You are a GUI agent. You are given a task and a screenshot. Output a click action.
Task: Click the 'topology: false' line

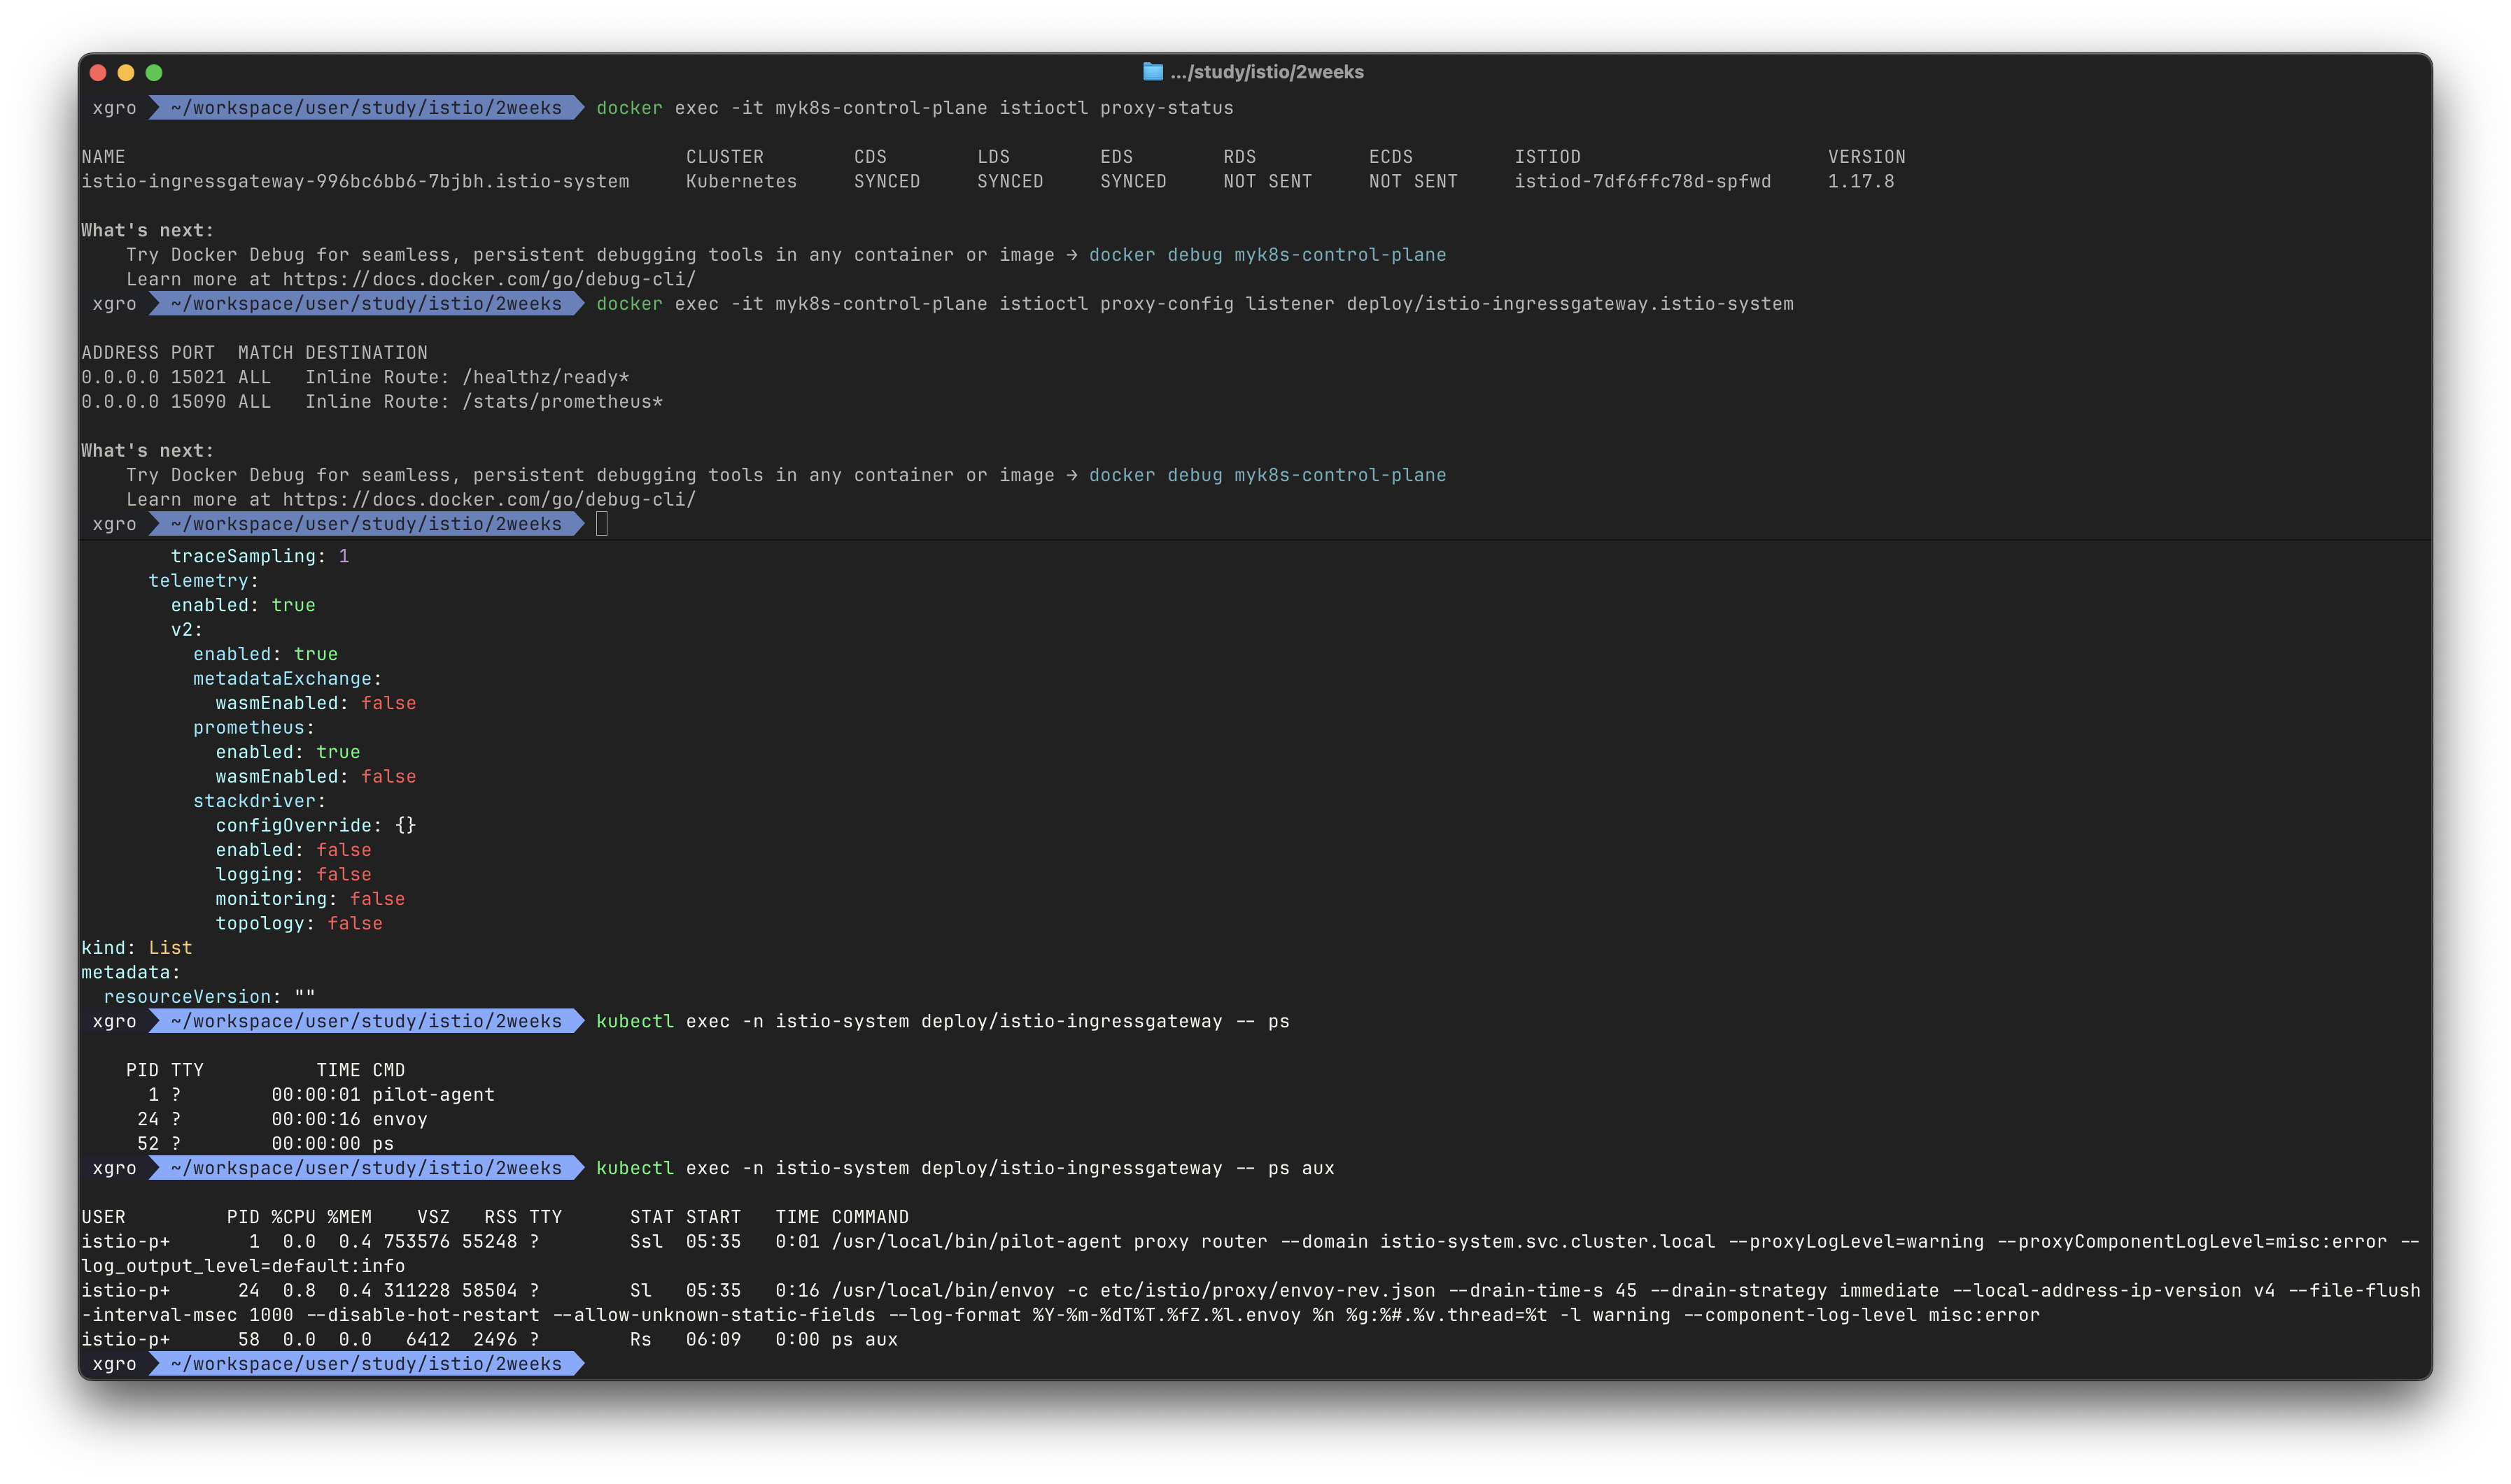tap(299, 923)
